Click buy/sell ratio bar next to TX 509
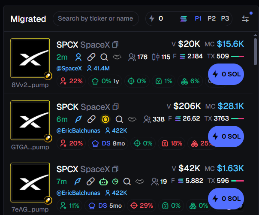Viewport: 259px width, 215px height. [x=238, y=57]
